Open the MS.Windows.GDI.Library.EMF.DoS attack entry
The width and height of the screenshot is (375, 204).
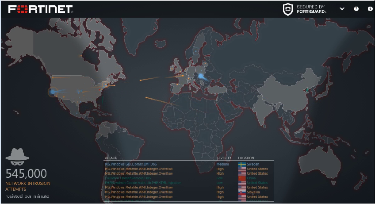coord(130,164)
